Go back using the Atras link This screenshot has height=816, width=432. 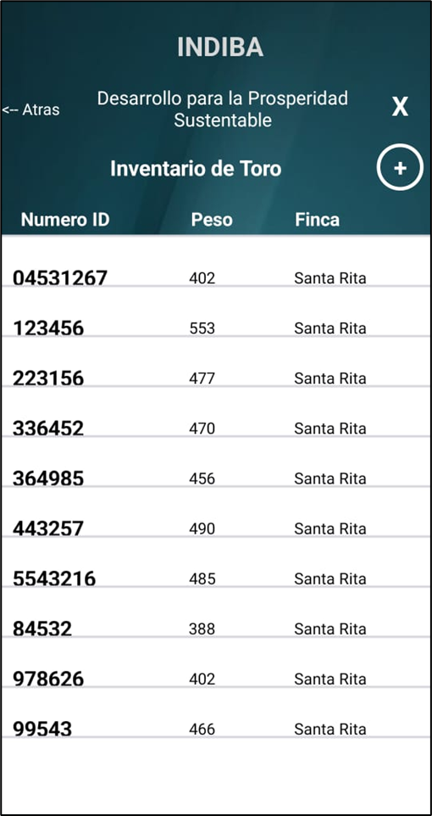pyautogui.click(x=30, y=109)
